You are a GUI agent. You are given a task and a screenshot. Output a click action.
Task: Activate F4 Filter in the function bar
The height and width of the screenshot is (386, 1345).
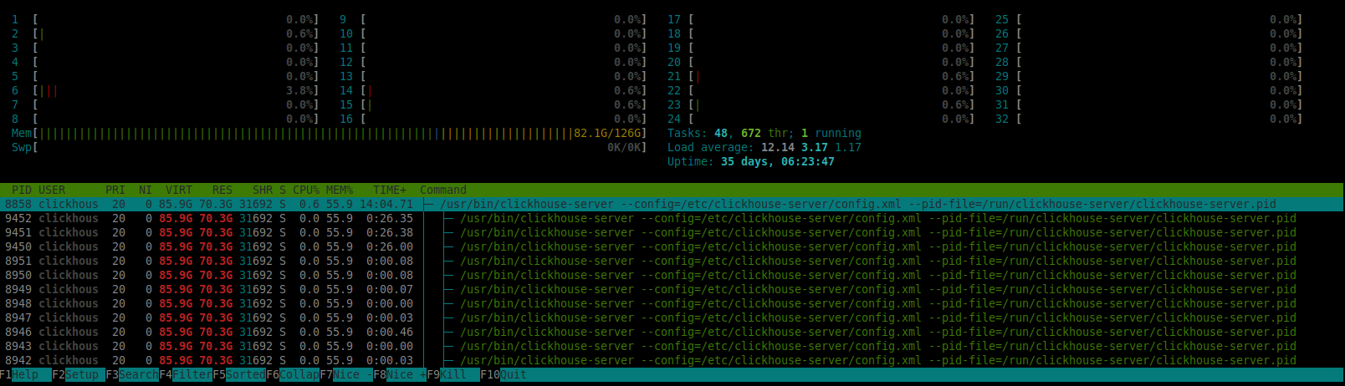pyautogui.click(x=186, y=374)
